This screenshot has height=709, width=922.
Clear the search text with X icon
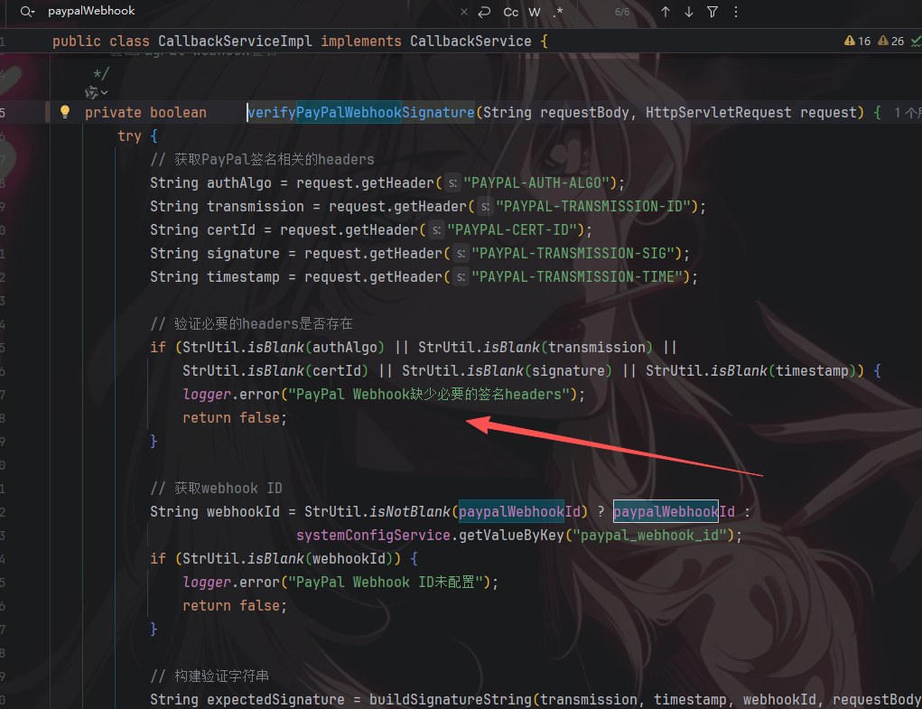(464, 12)
